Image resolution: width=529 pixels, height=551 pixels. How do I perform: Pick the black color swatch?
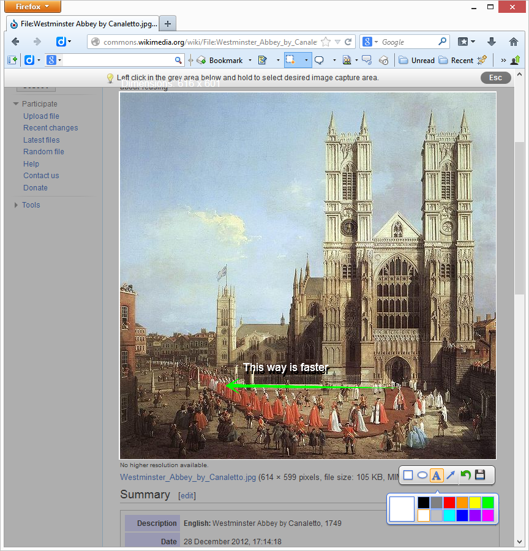pos(424,503)
